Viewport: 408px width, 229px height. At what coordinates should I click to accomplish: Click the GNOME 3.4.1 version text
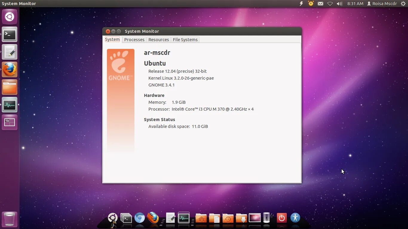click(x=162, y=85)
